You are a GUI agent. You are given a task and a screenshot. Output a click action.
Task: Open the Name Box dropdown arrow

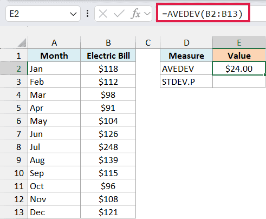click(73, 14)
